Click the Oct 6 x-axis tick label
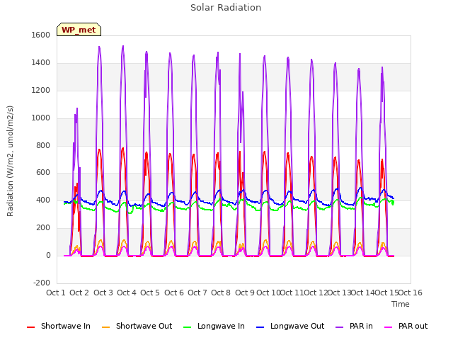Image resolution: width=453 pixels, height=340 pixels. (x=174, y=293)
